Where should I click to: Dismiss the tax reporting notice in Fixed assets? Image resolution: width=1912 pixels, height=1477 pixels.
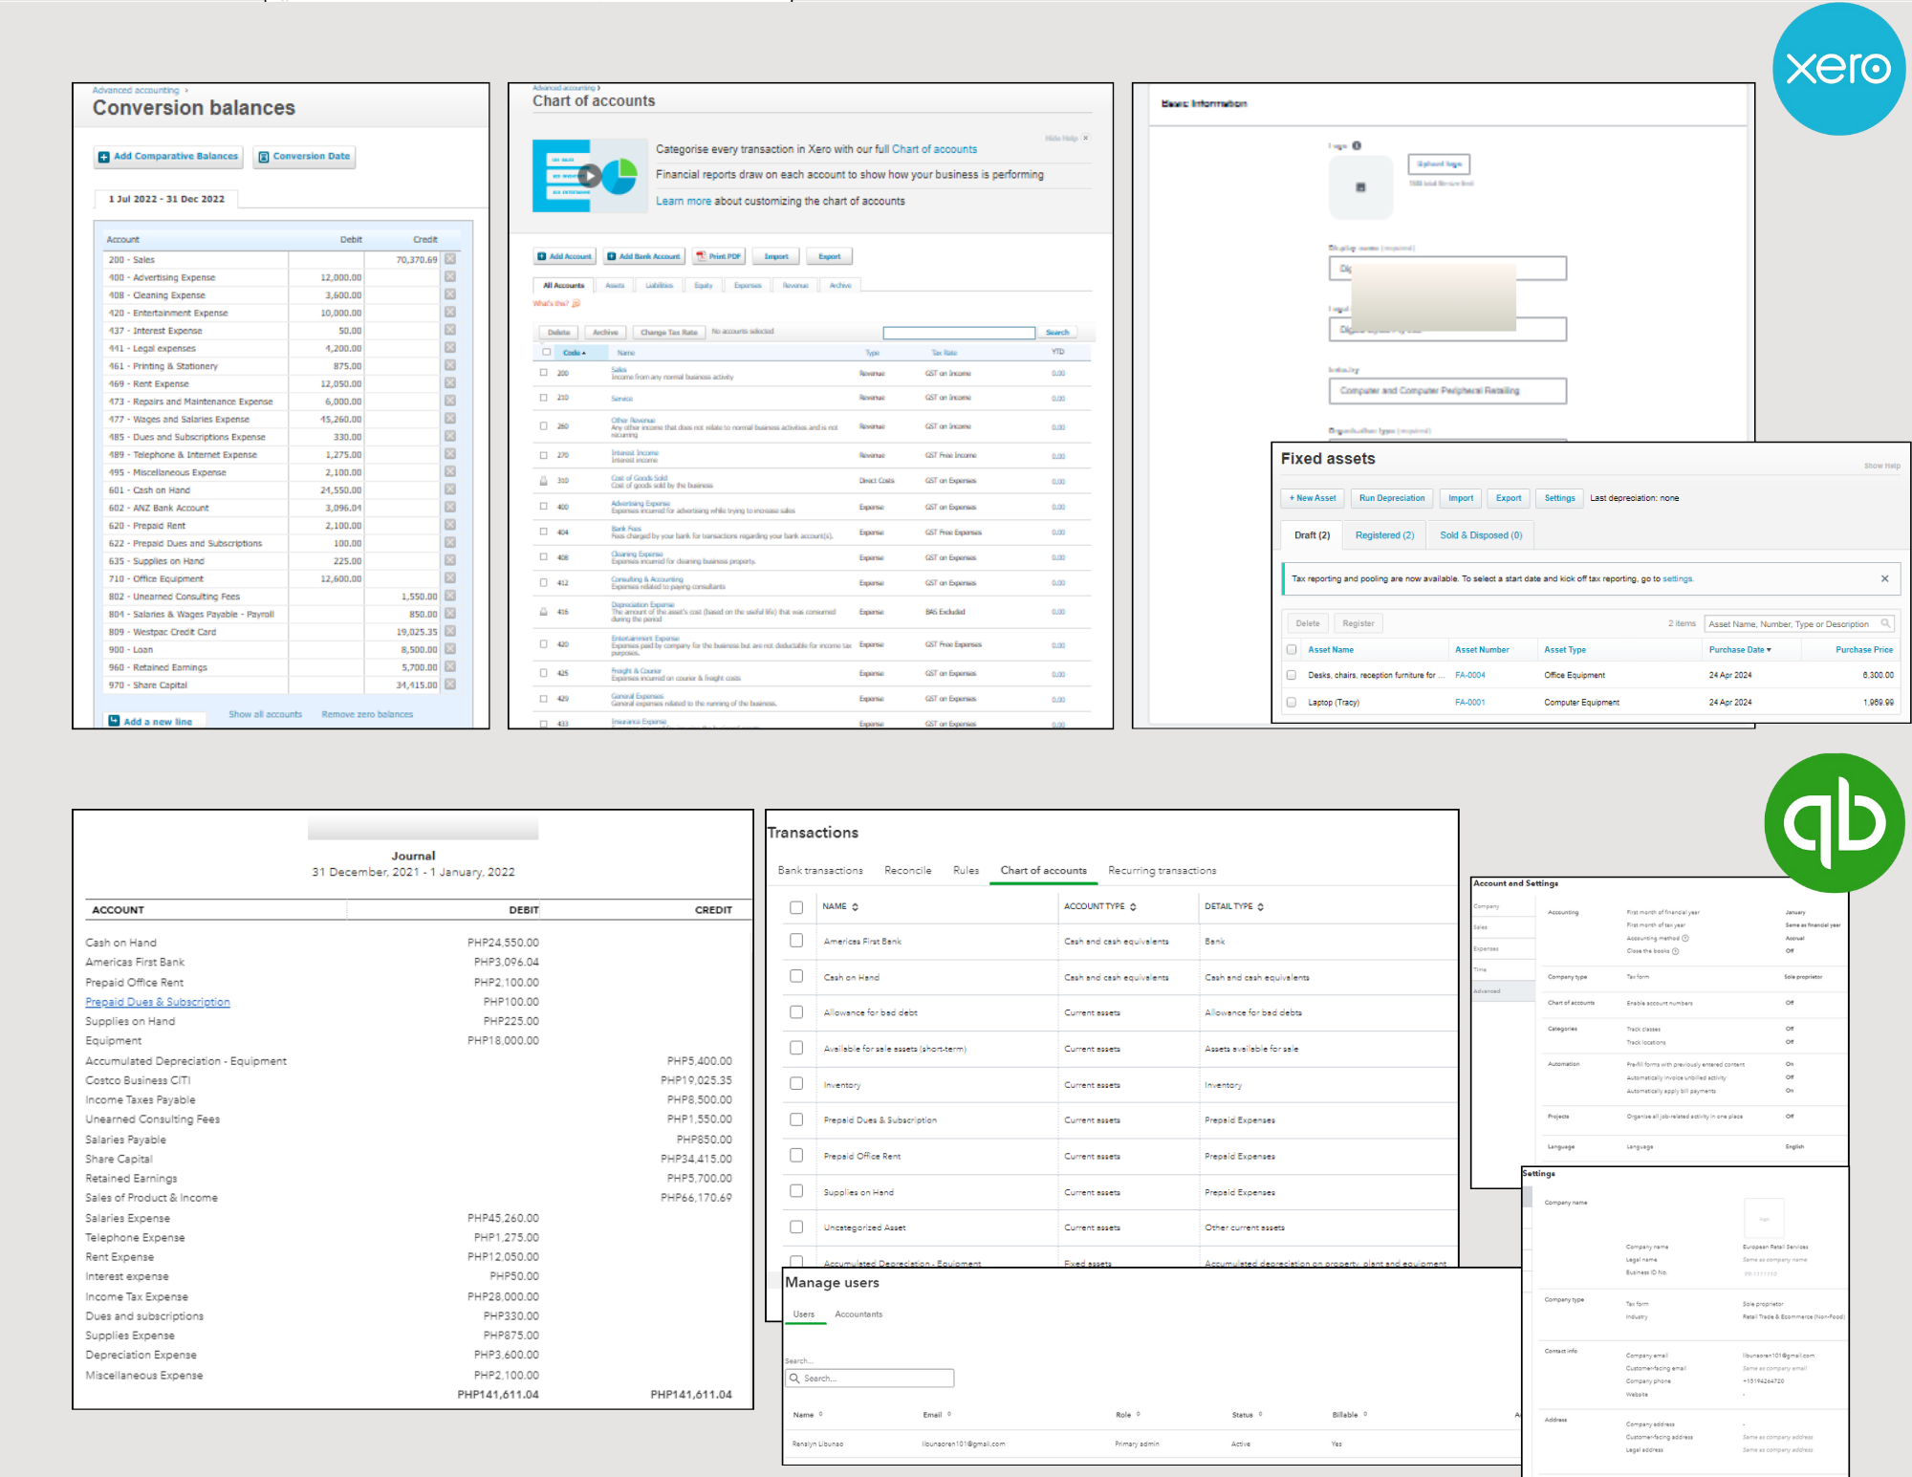pyautogui.click(x=1884, y=578)
